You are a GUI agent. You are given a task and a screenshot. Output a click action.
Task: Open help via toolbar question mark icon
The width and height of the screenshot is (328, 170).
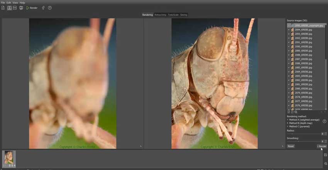pos(49,8)
